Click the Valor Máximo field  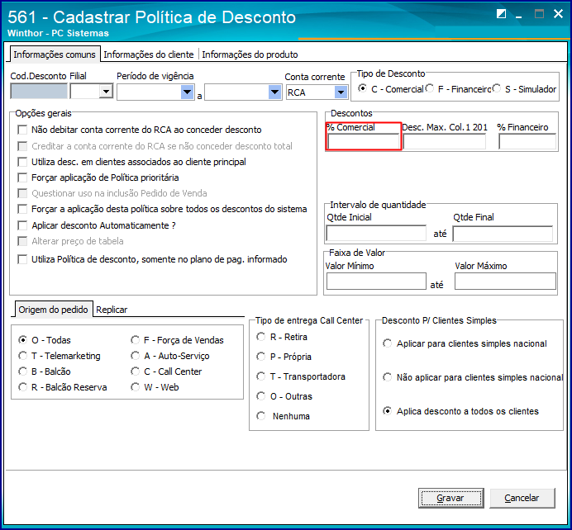point(505,282)
